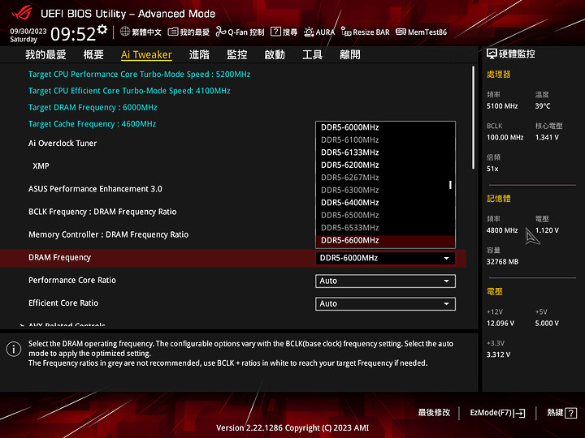
Task: Open the 離開 tab
Action: point(350,55)
